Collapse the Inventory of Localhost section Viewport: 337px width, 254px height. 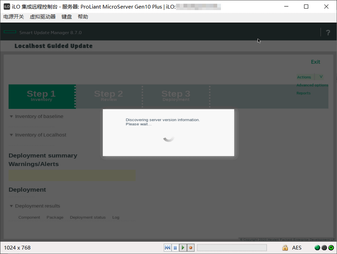11,135
